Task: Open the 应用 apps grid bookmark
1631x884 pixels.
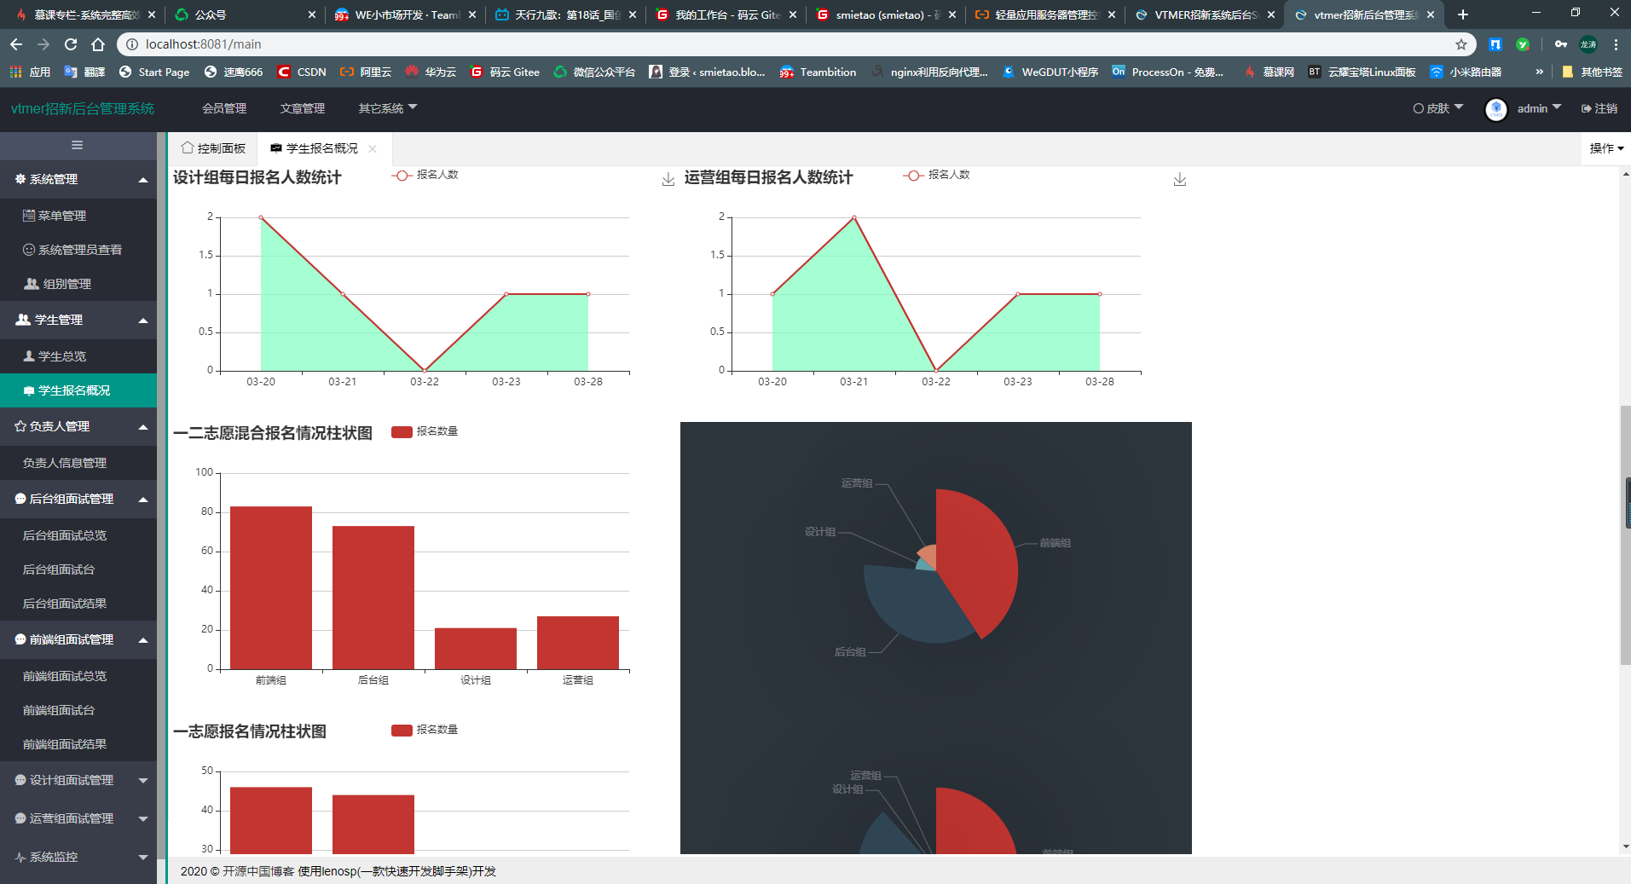Action: (x=30, y=72)
